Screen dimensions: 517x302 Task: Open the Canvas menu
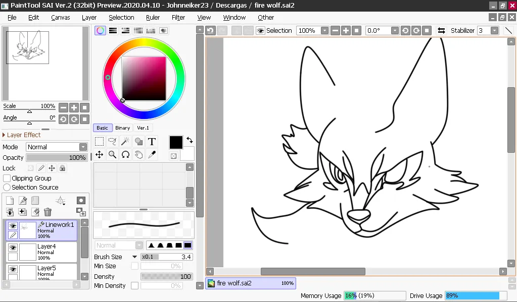coord(60,18)
